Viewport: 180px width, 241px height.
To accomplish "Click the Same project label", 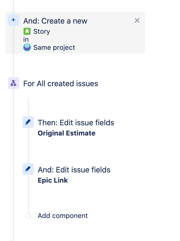I will click(54, 47).
